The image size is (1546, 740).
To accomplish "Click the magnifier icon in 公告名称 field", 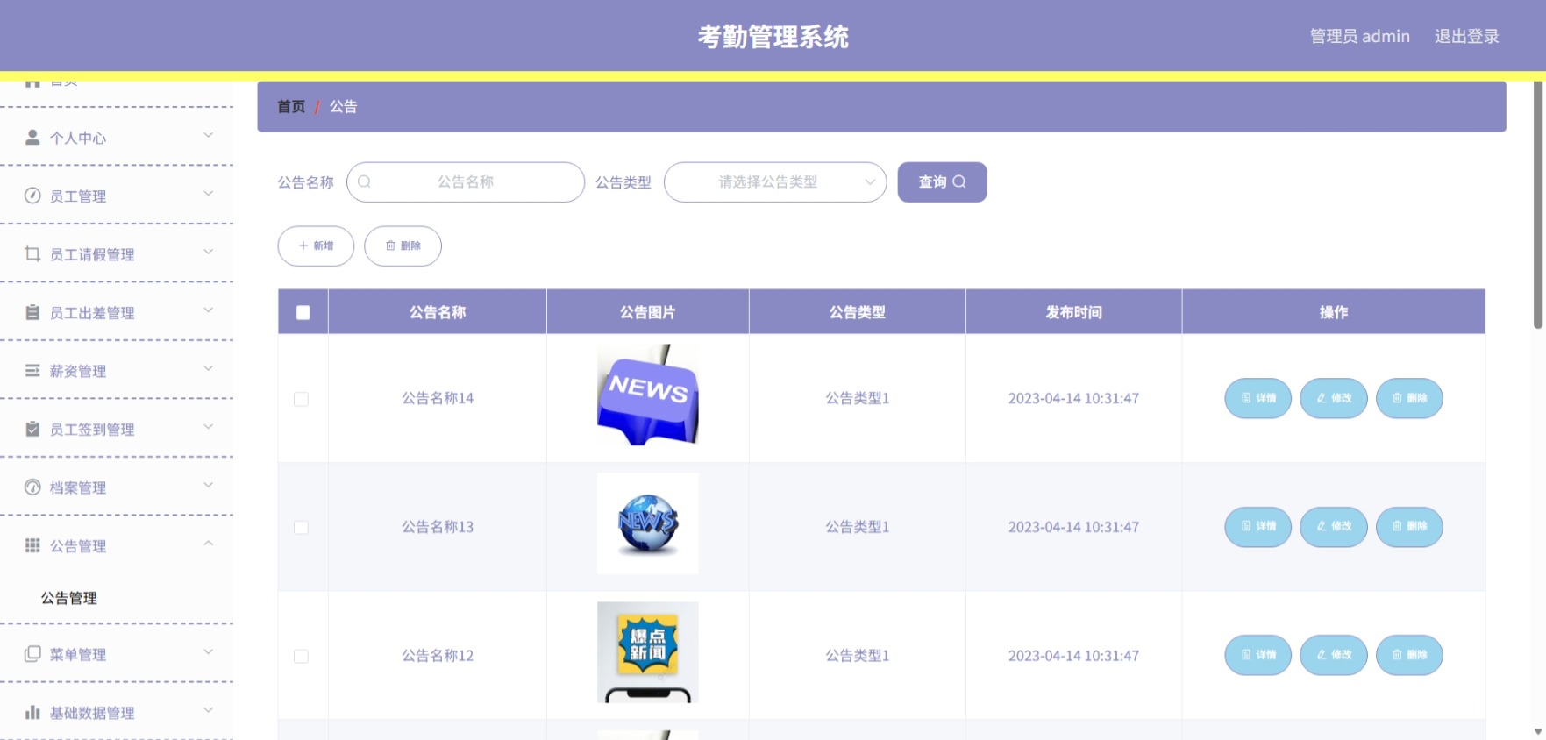I will click(x=365, y=181).
